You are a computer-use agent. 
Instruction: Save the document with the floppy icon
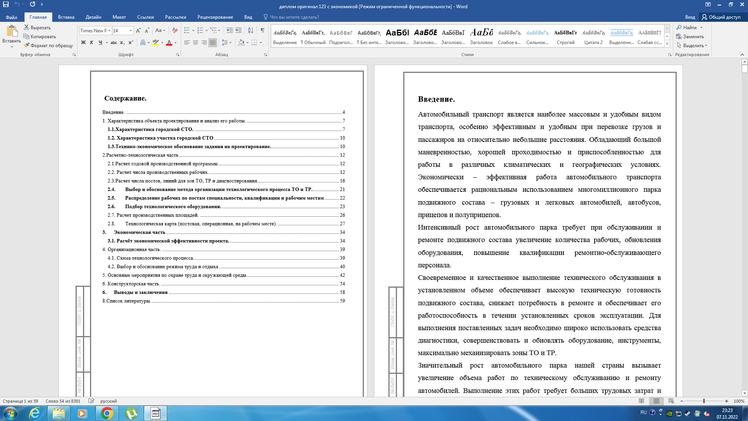click(x=6, y=4)
